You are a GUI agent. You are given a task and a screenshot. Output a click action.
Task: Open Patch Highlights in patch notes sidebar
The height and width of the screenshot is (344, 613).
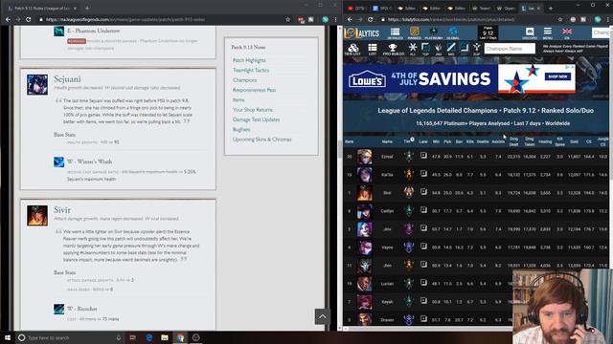pos(249,60)
